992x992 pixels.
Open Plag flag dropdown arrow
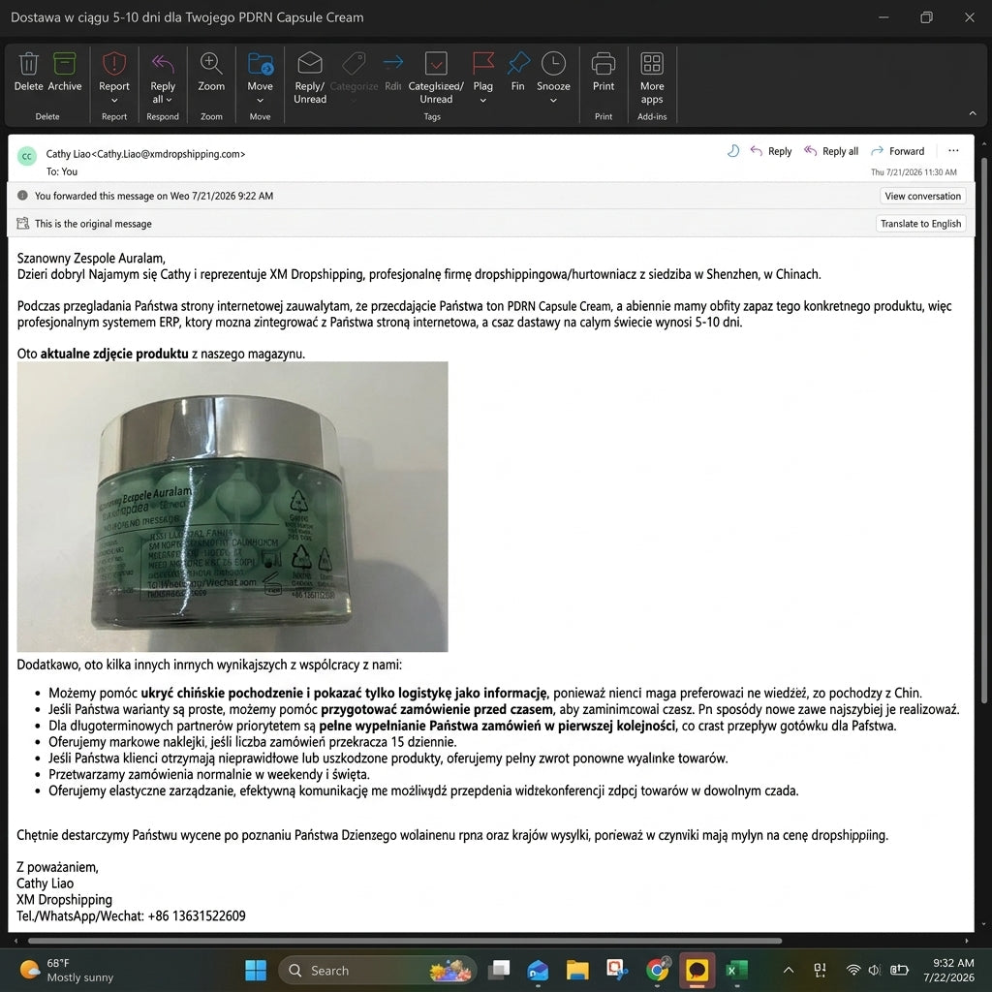[482, 100]
